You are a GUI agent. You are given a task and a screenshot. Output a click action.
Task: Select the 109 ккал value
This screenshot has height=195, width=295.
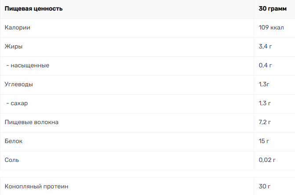click(271, 27)
